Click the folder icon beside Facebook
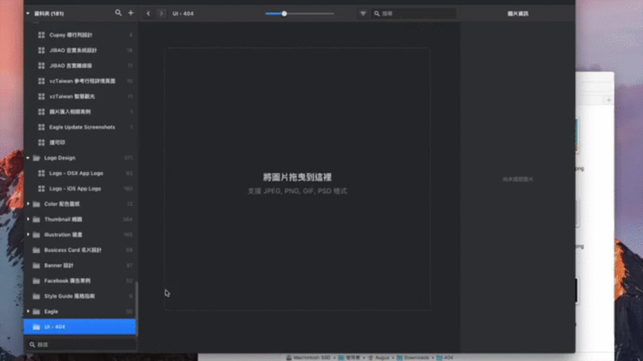Viewport: 643px width, 361px height. pos(36,281)
